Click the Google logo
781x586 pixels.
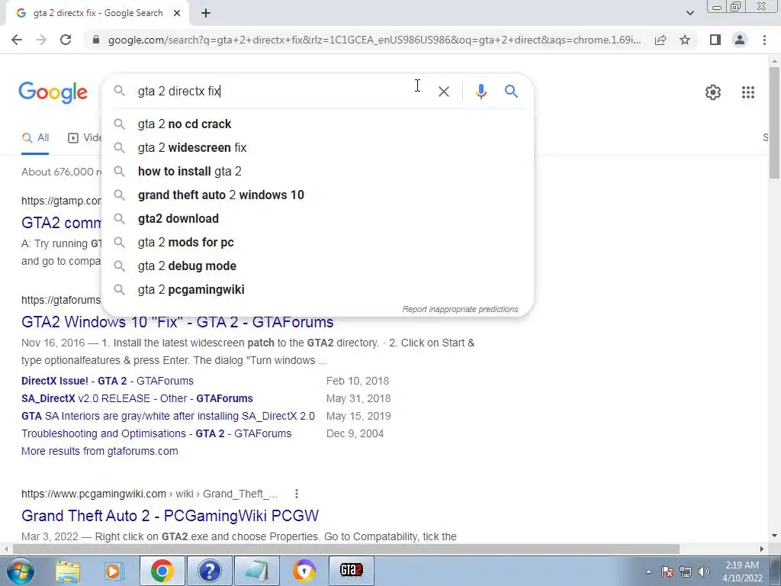point(53,92)
